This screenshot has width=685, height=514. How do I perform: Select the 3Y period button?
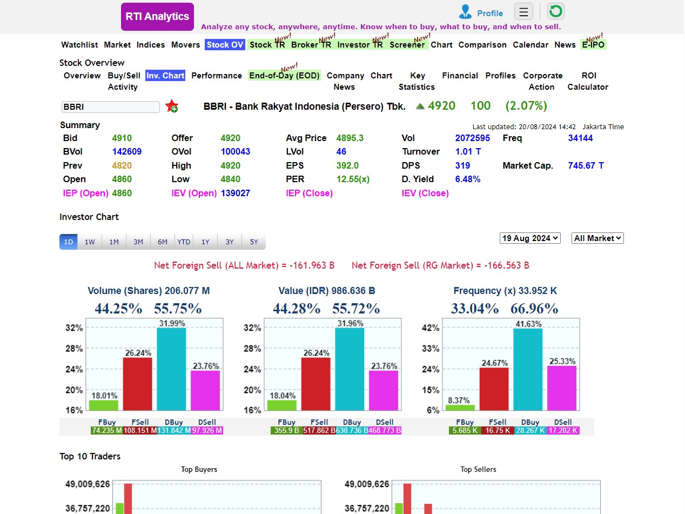tap(230, 242)
